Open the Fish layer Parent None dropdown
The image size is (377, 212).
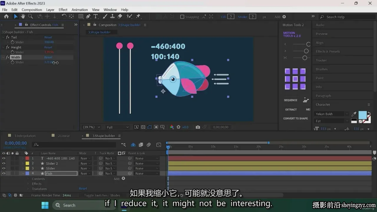[147, 174]
